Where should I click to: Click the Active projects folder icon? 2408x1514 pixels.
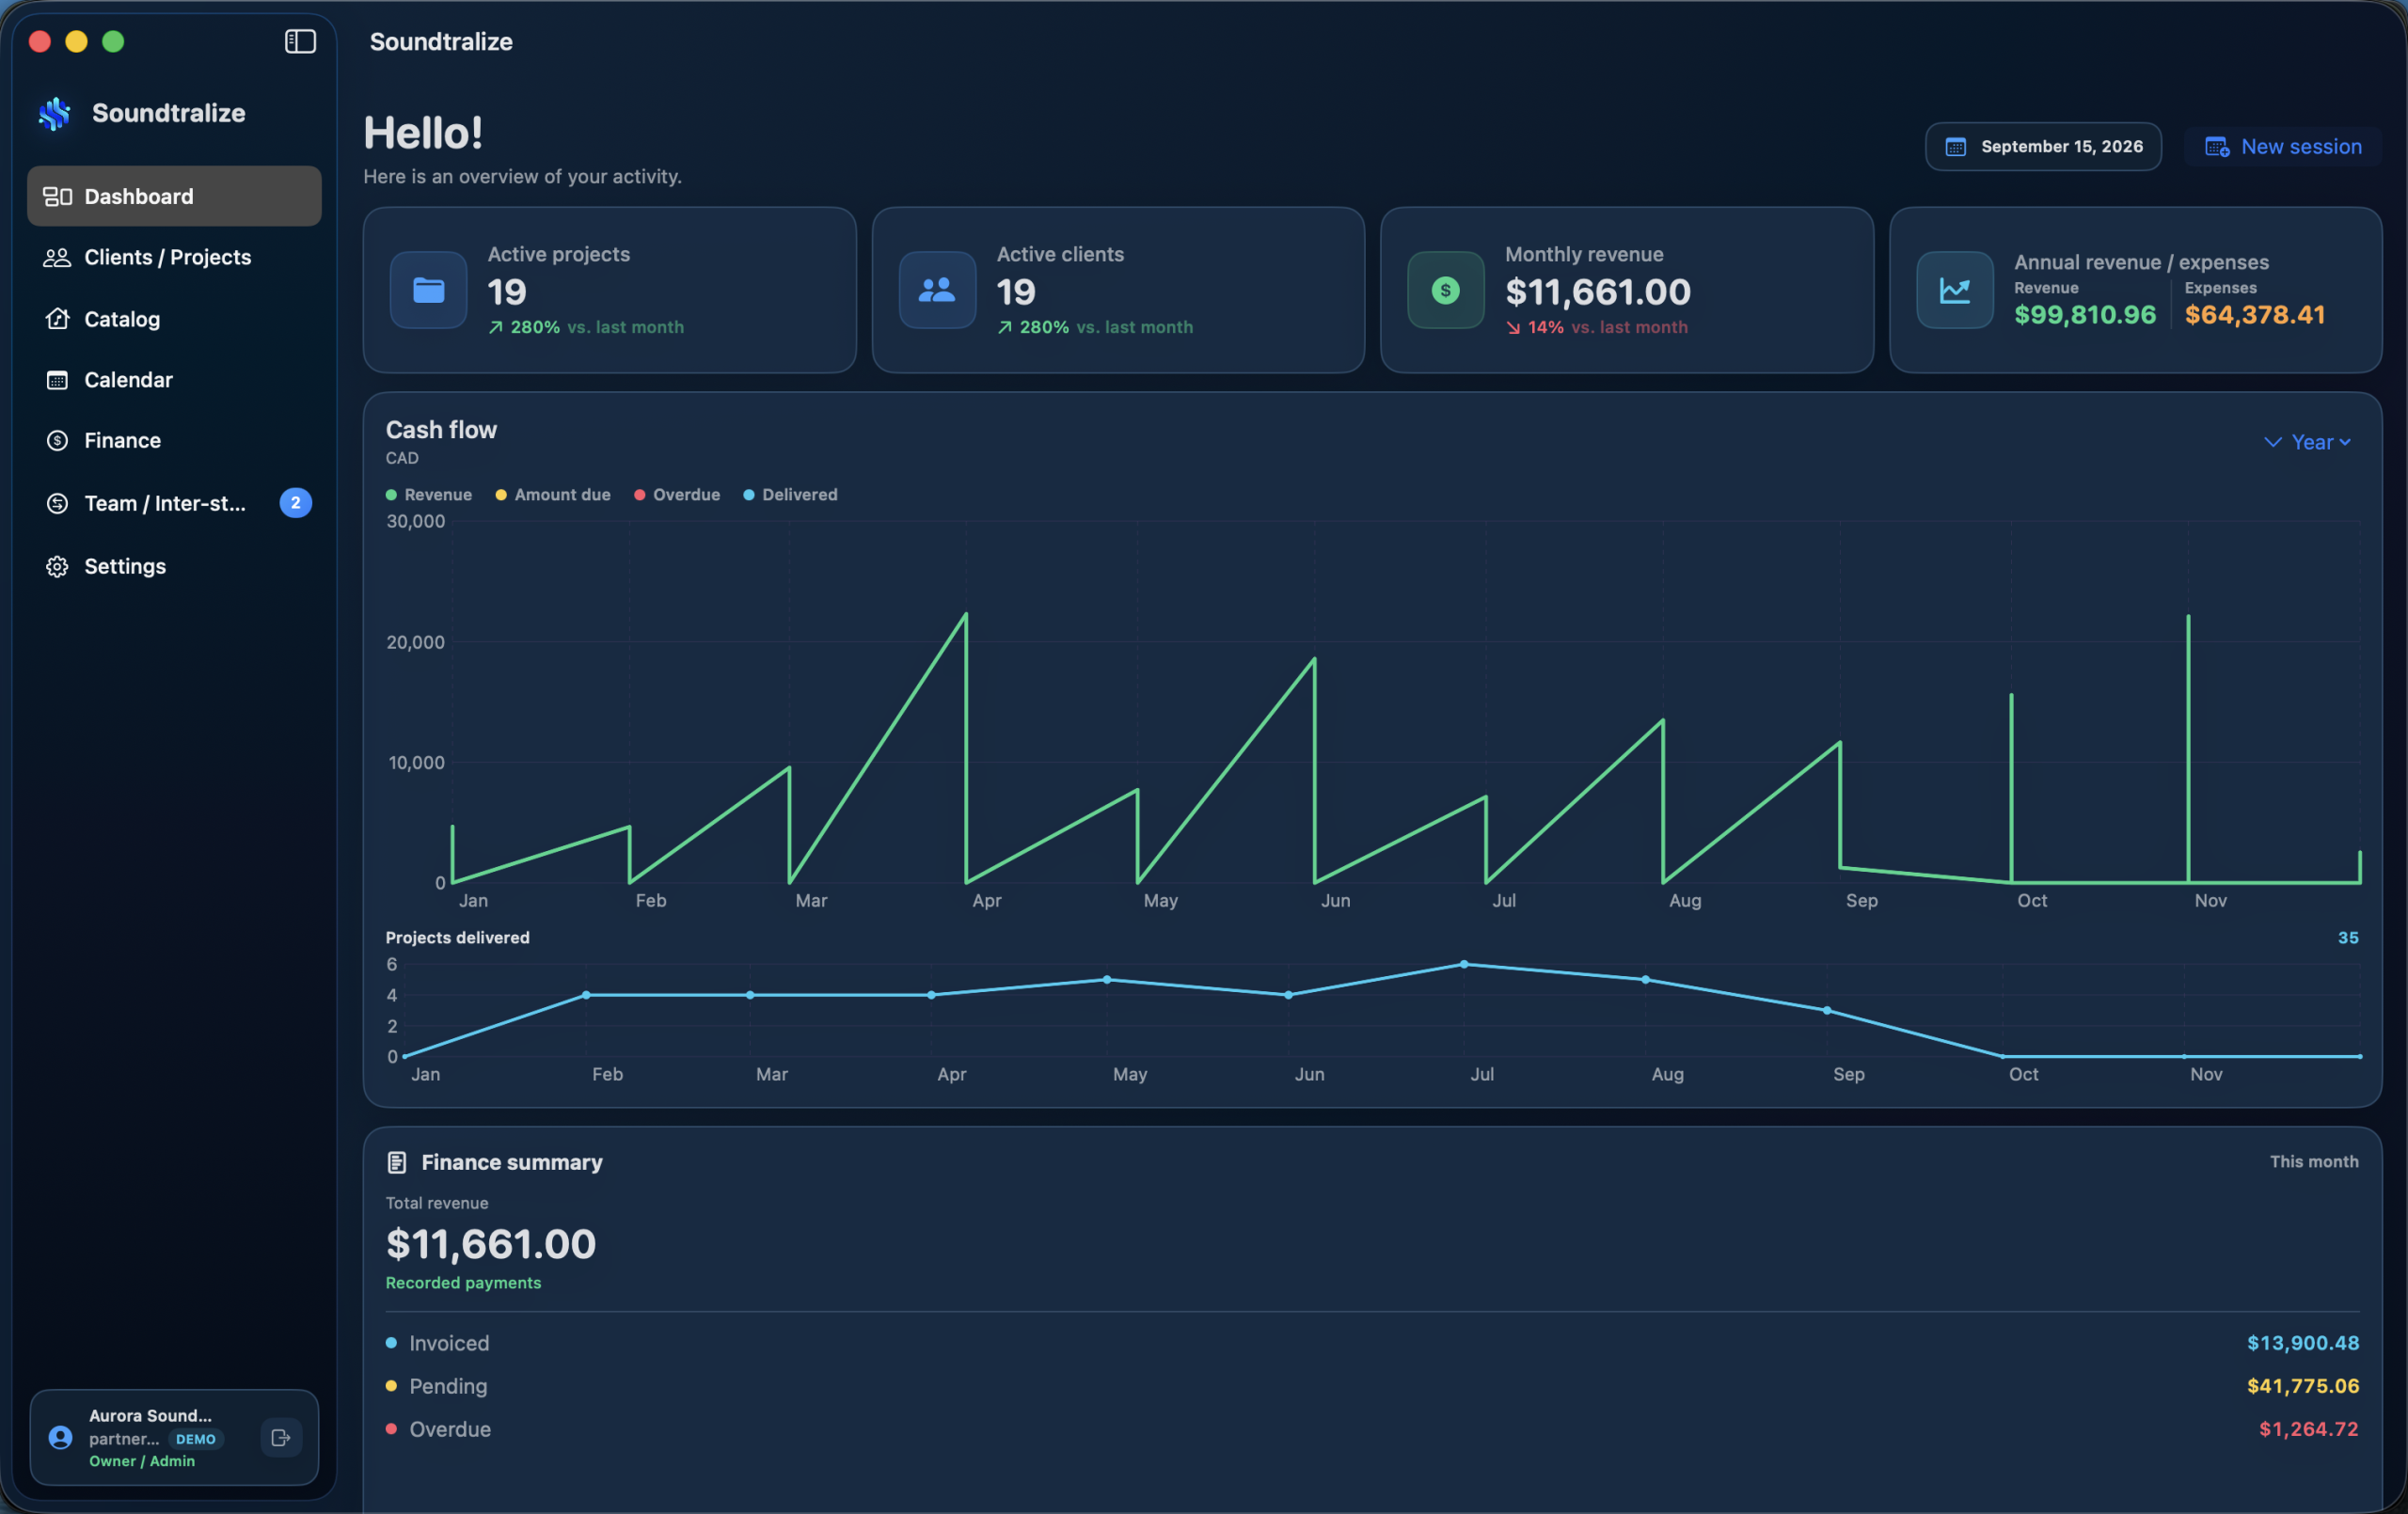click(x=428, y=290)
